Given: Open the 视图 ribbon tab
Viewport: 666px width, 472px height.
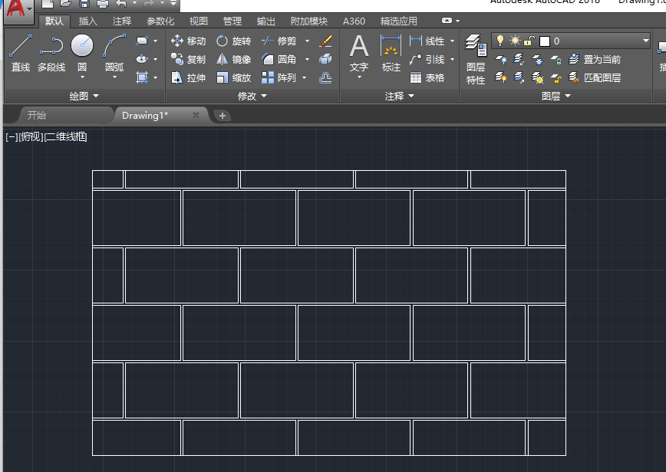Looking at the screenshot, I should [199, 21].
